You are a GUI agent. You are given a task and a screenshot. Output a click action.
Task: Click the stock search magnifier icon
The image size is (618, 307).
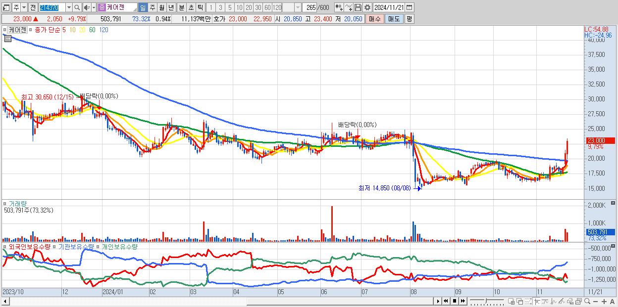77,7
